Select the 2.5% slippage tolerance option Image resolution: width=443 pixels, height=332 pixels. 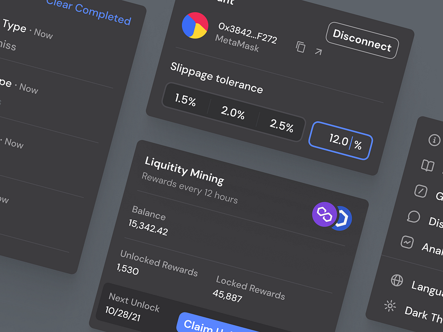pos(282,125)
